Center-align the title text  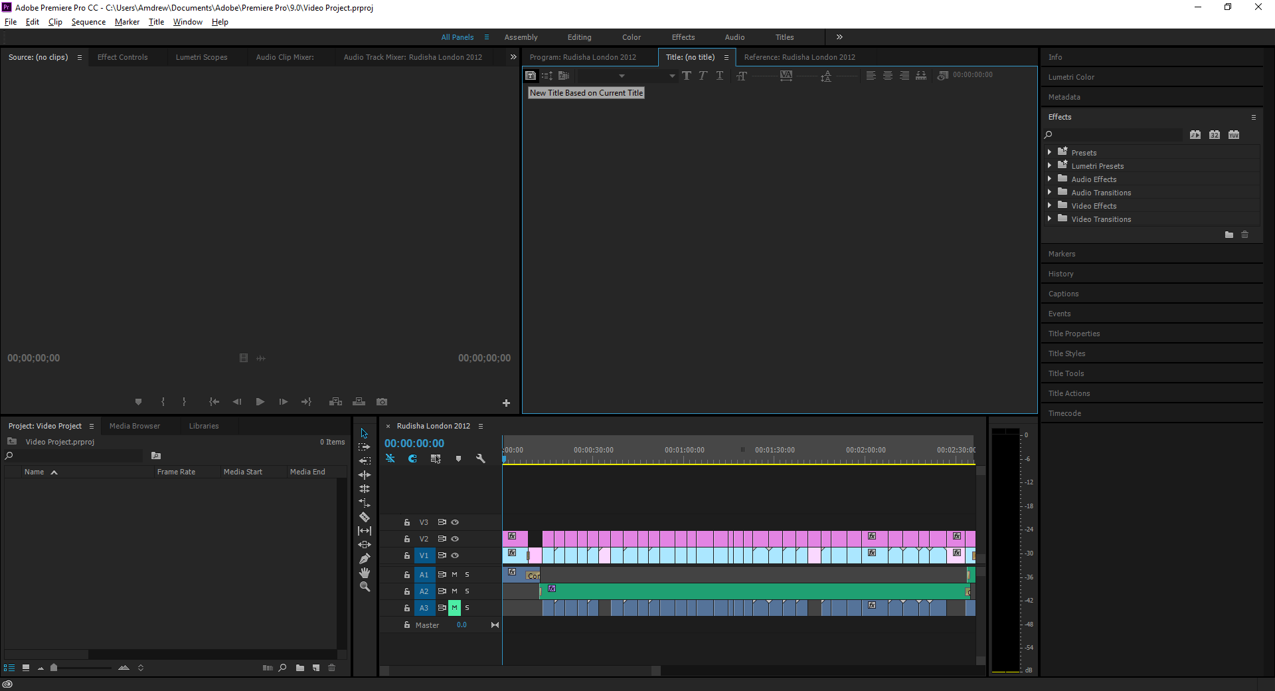tap(887, 76)
